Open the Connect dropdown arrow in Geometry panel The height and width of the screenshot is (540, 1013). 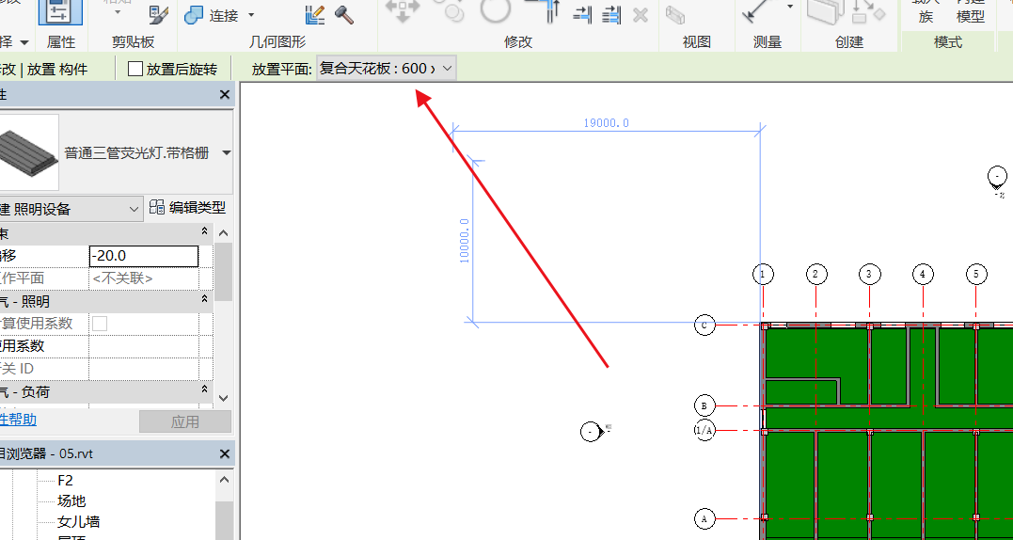[x=251, y=15]
